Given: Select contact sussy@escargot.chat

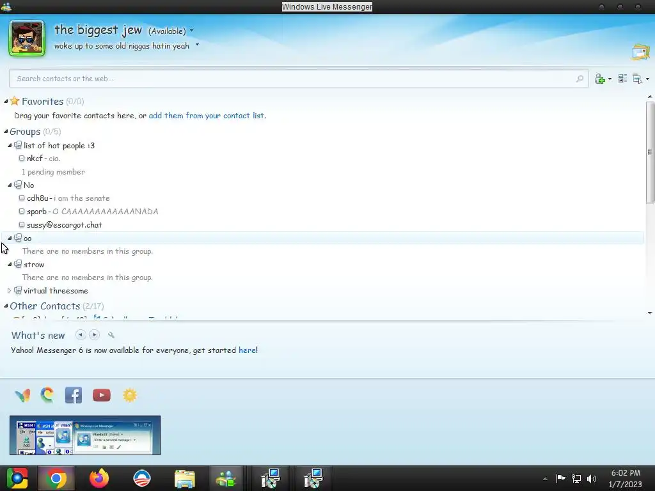Looking at the screenshot, I should click(x=65, y=224).
